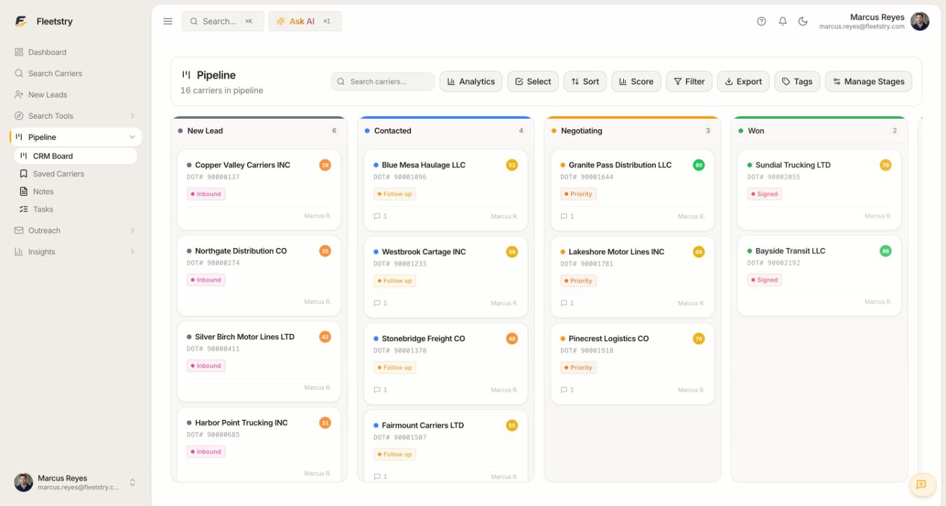Select CRM Board sub-item

pyautogui.click(x=76, y=156)
